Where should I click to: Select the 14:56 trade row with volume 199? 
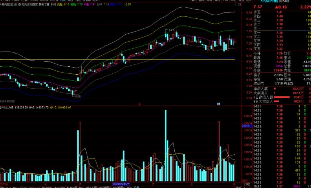282,146
